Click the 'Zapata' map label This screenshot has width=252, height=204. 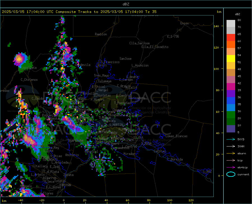[x=69, y=175]
